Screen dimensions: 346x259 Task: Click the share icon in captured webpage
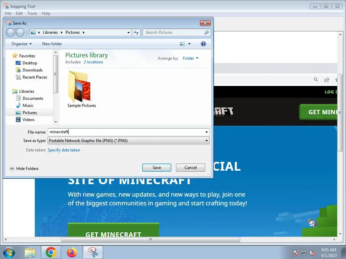327,80
